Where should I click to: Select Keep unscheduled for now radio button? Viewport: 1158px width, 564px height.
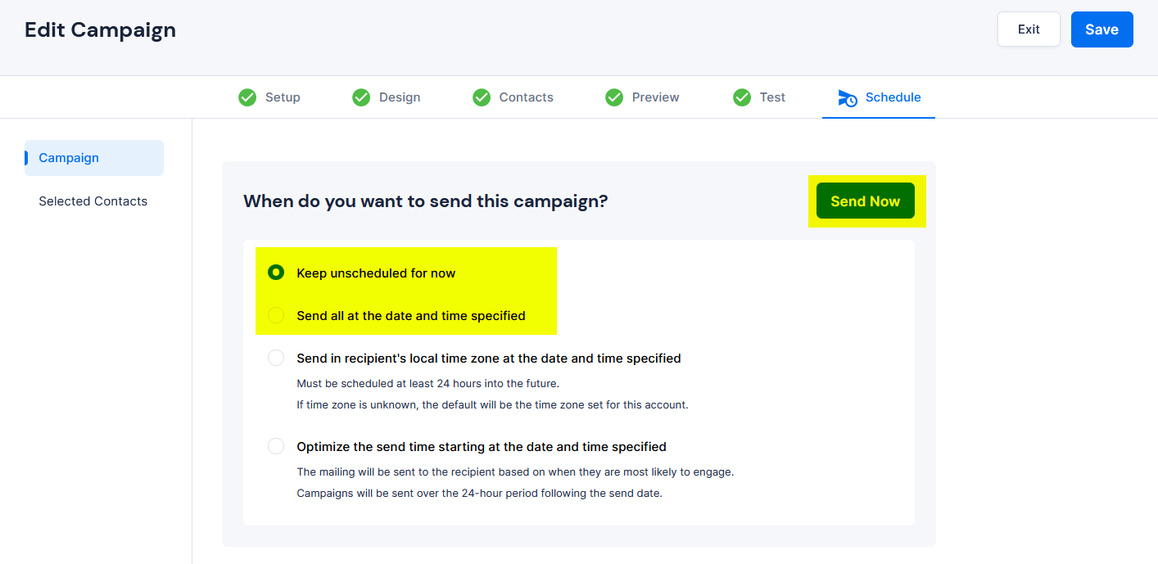(276, 273)
